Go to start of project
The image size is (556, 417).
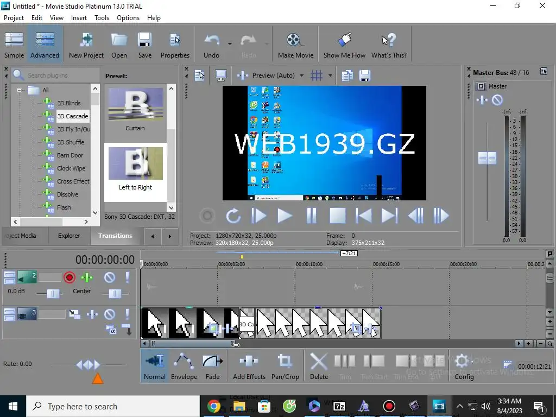(364, 216)
